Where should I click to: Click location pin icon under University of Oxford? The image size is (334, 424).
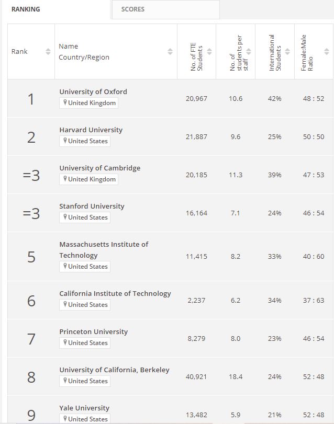point(65,103)
